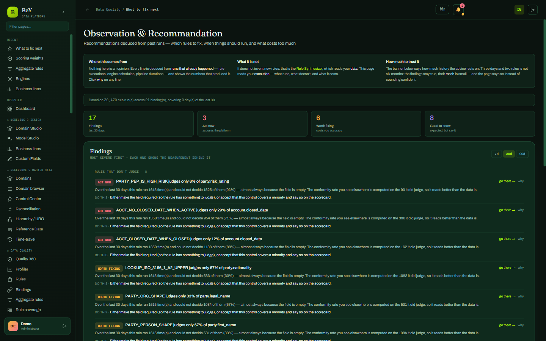Click the Data Quality breadcrumb
The height and width of the screenshot is (341, 546).
pos(108,9)
